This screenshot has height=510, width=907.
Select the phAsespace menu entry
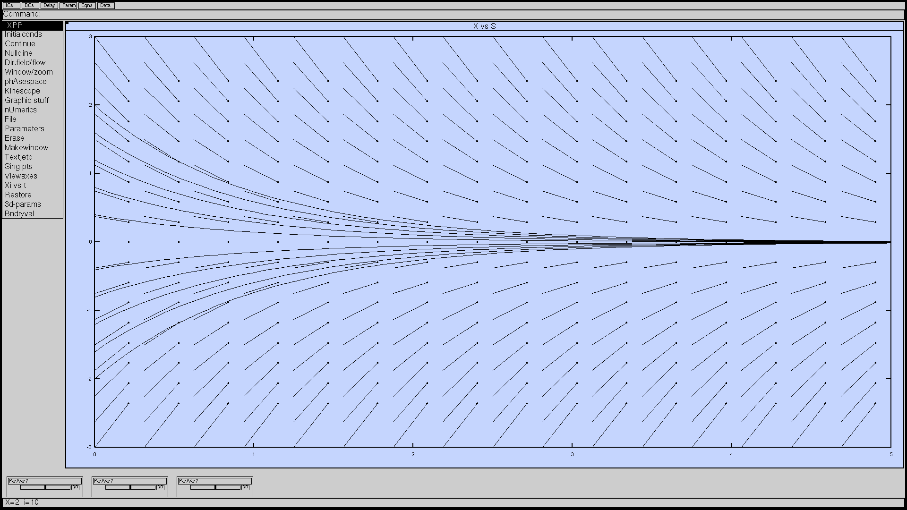[x=33, y=82]
